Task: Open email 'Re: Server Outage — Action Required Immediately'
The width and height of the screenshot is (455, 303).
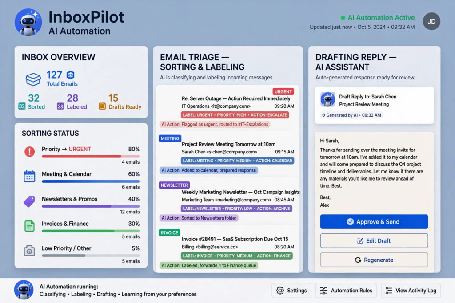Action: coord(236,98)
